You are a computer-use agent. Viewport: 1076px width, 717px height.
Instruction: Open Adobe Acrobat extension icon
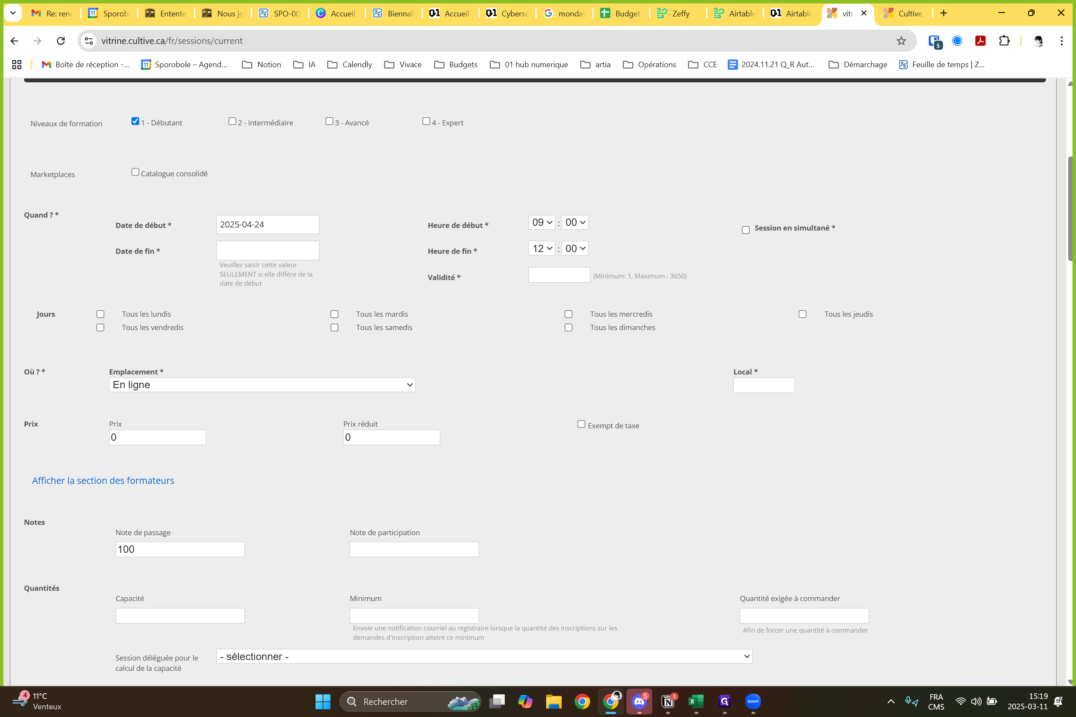(x=980, y=41)
